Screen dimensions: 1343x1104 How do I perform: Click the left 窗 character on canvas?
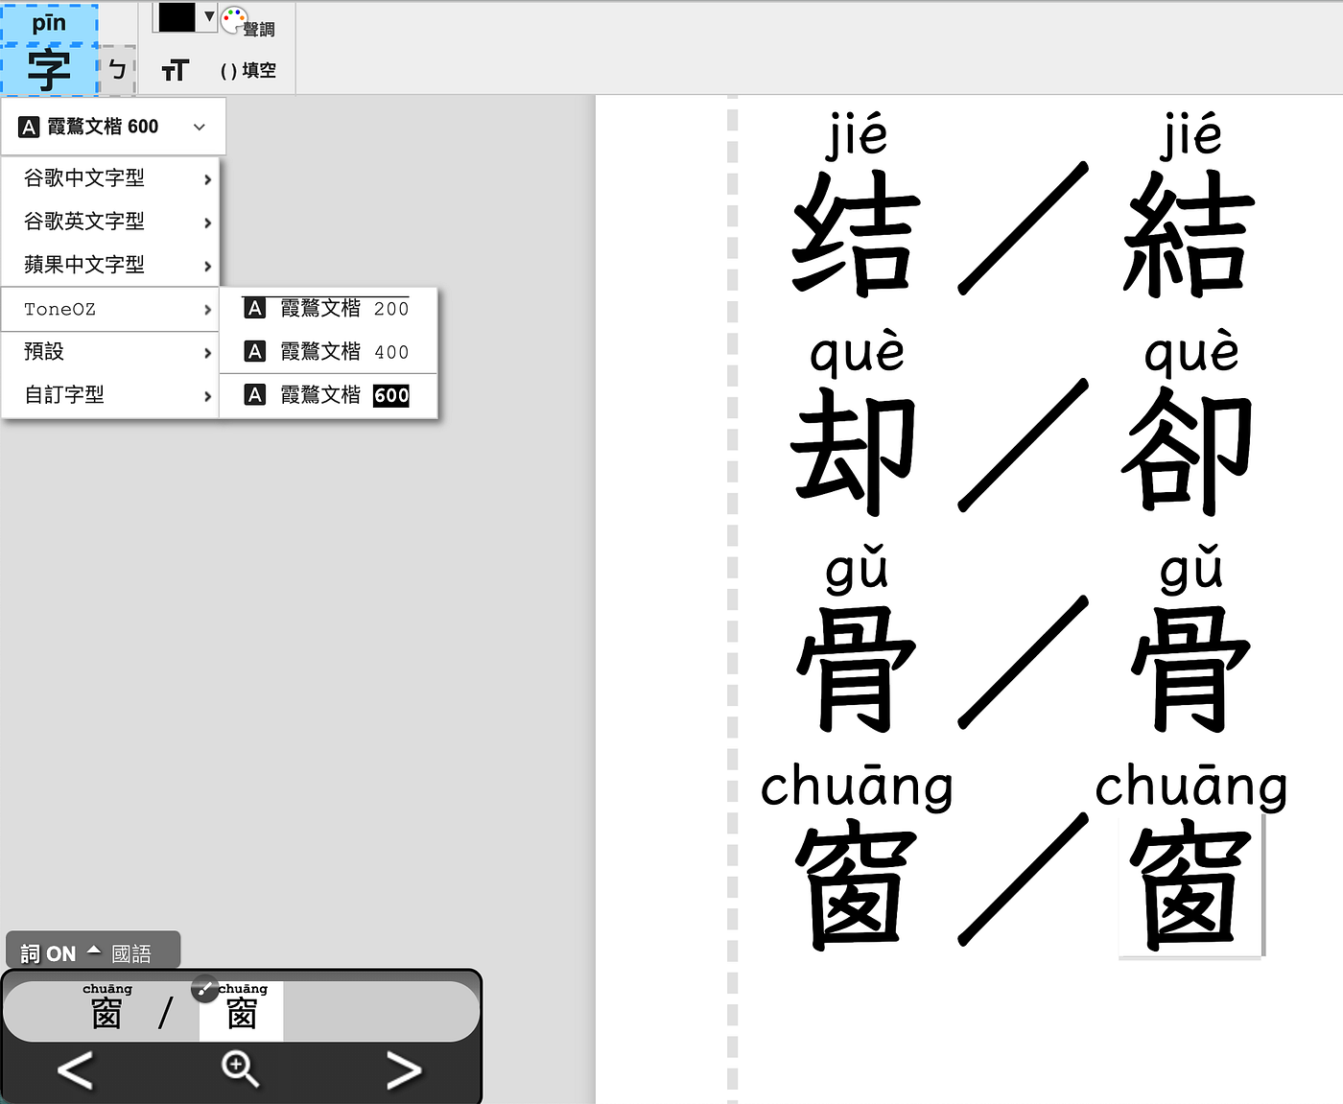click(x=856, y=886)
